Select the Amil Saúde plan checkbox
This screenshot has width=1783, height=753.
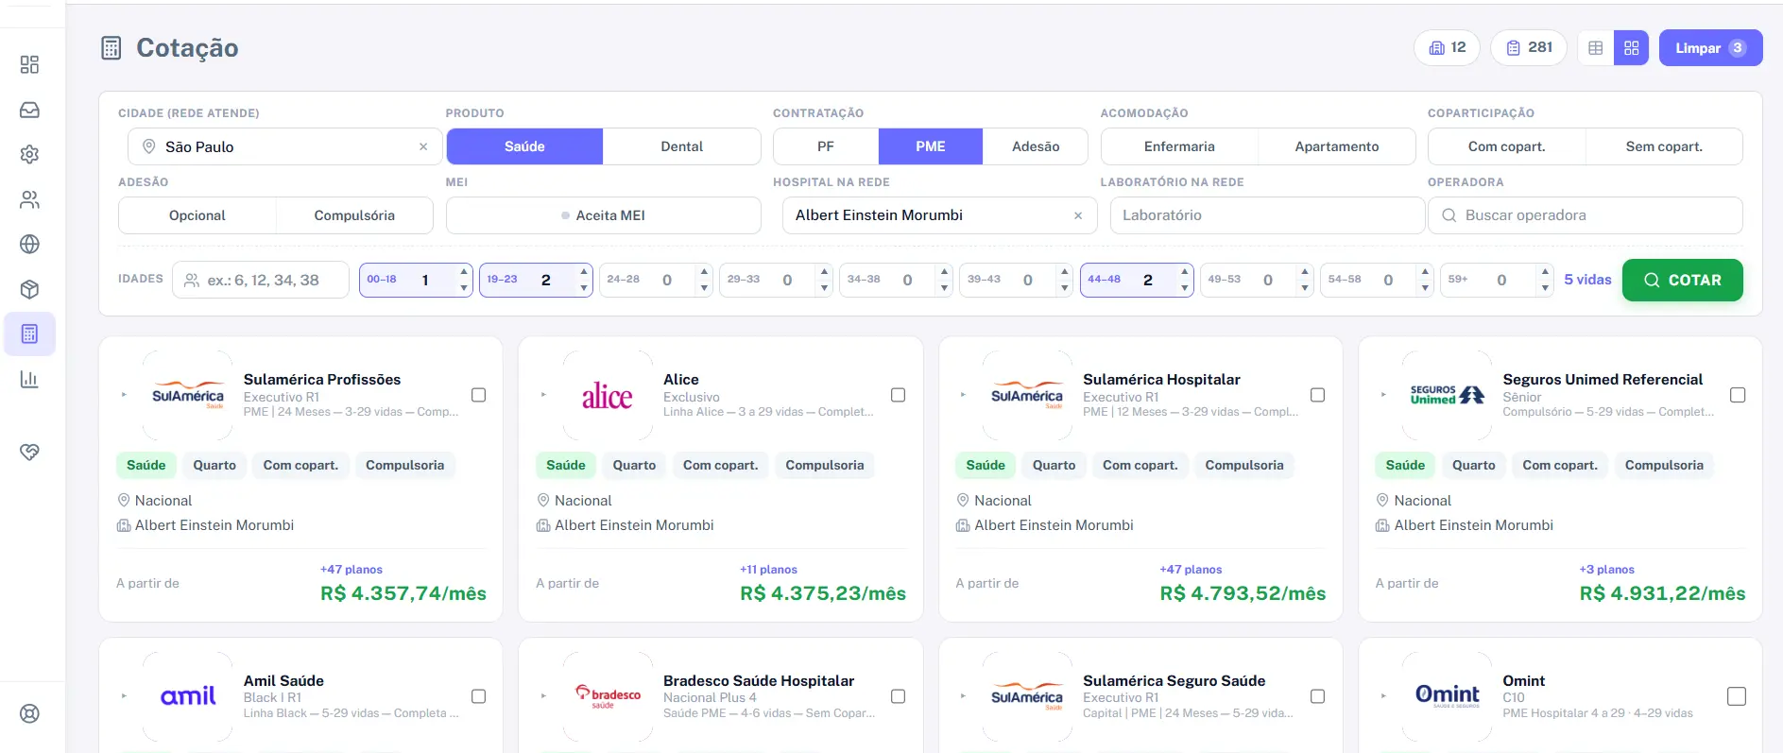pos(479,696)
